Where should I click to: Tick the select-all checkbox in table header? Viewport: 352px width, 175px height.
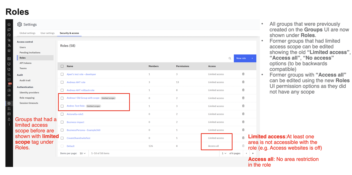[62, 66]
